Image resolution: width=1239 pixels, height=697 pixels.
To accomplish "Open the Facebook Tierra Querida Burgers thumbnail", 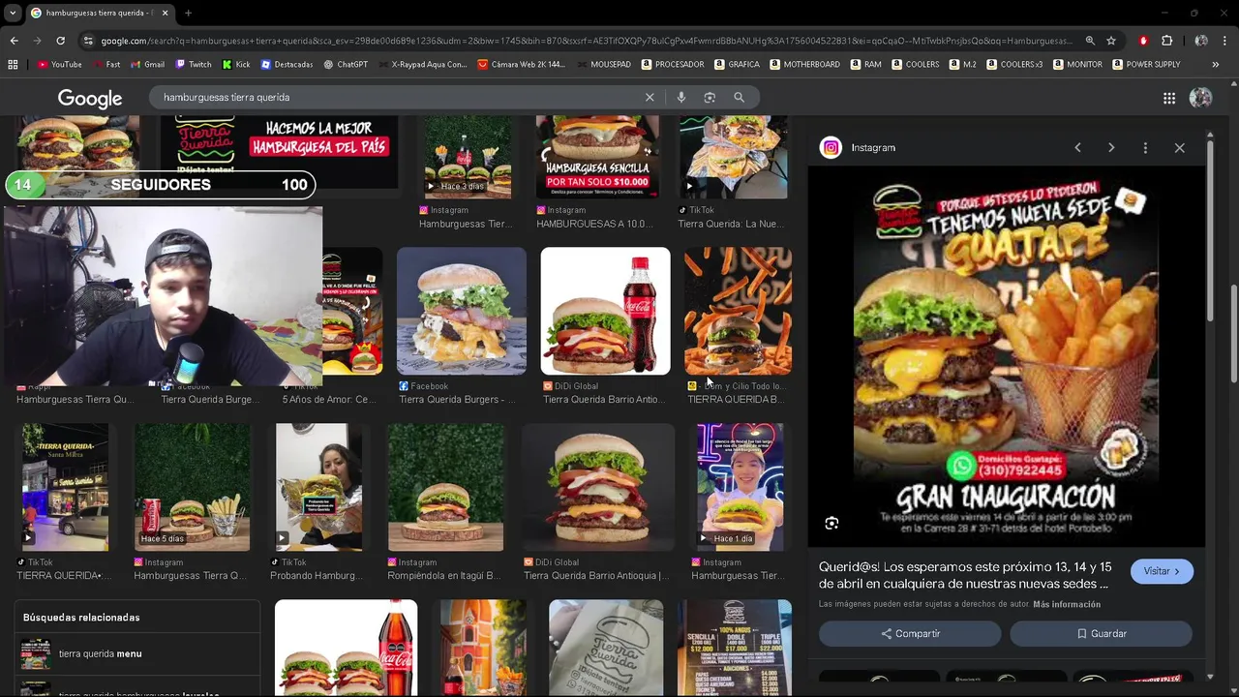I will (462, 311).
